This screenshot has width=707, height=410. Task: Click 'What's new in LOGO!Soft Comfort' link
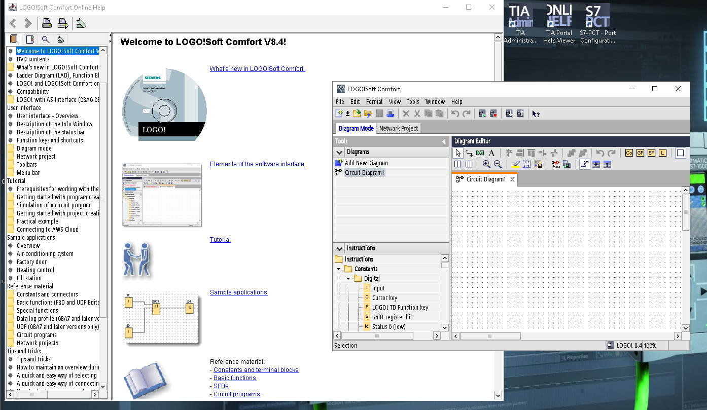click(257, 69)
